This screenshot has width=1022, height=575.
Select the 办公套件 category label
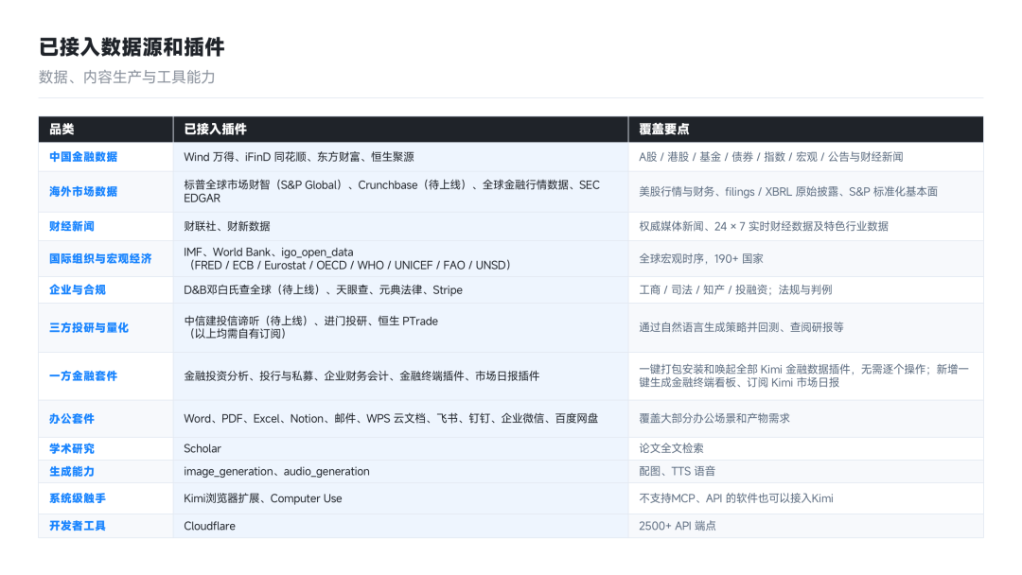[x=72, y=419]
